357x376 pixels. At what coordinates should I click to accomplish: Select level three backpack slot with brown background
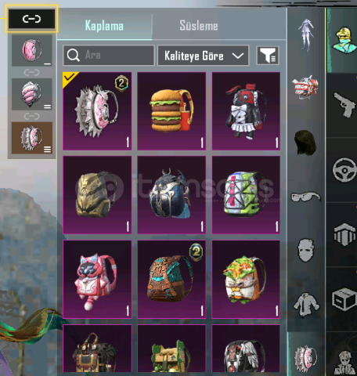(x=32, y=138)
